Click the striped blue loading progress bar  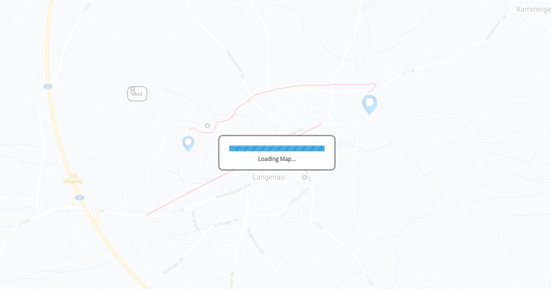click(x=277, y=148)
